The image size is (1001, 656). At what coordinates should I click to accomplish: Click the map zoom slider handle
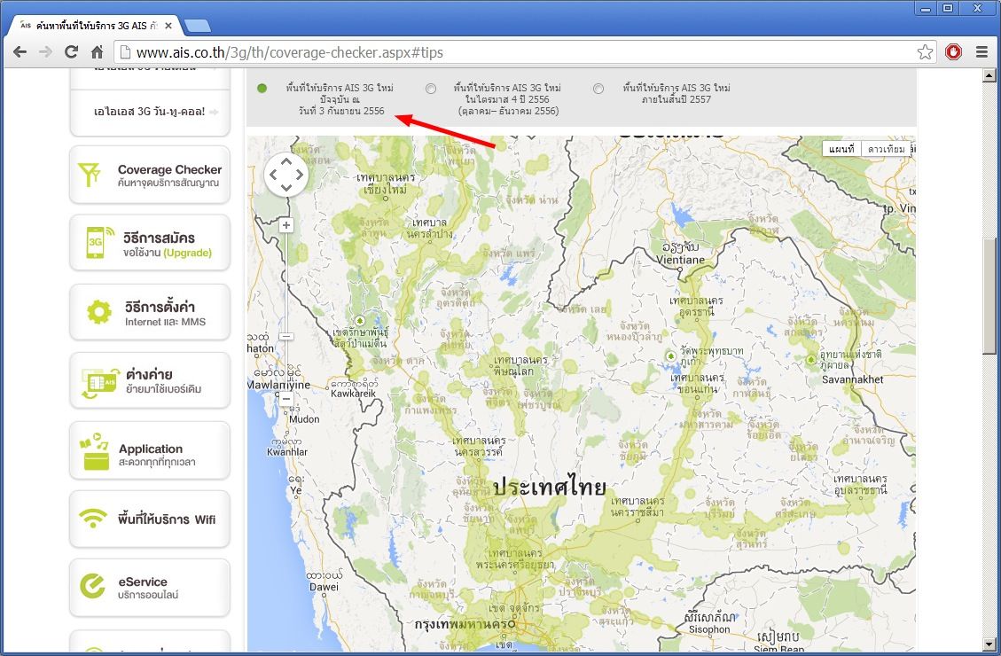pos(286,336)
